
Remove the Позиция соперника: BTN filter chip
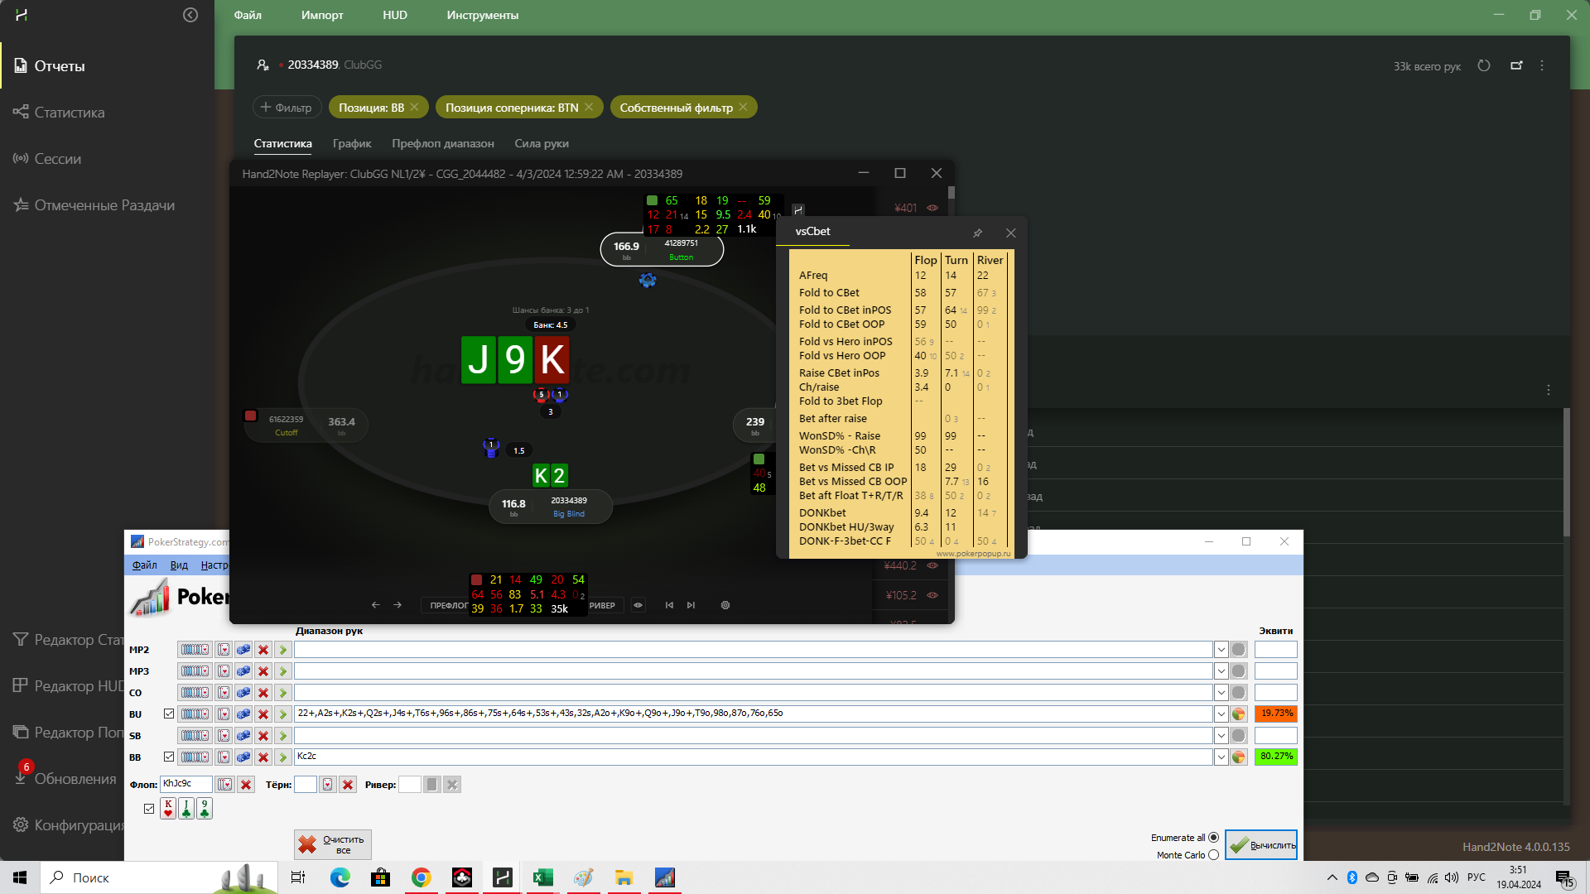[589, 108]
